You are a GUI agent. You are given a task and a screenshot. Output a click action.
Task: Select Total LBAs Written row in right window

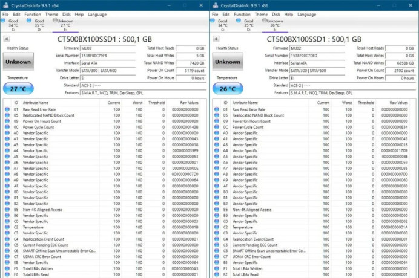pos(312,268)
